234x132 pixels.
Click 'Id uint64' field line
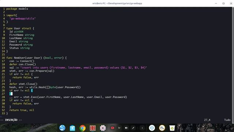coord(16,32)
